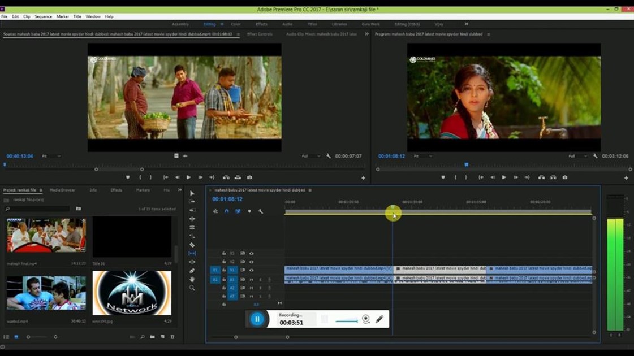Expand workspace overflow chevron

pos(467,24)
